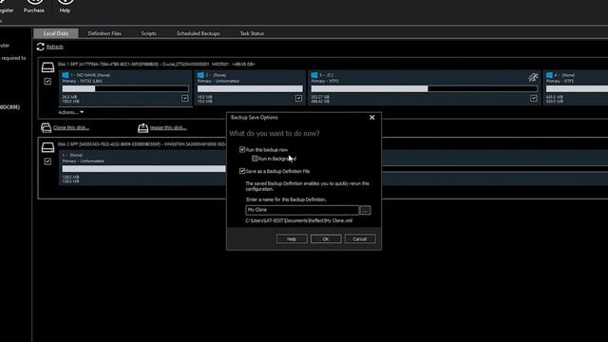608x342 pixels.
Task: Select the Disk 1 drive icon
Action: pyautogui.click(x=47, y=67)
